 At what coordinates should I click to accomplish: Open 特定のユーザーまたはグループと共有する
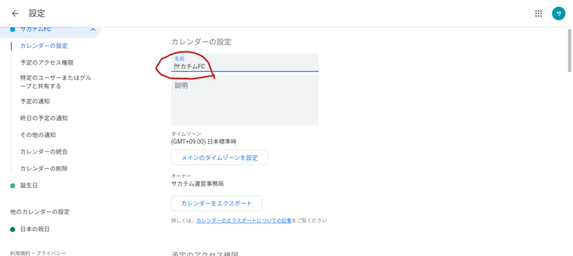point(55,82)
